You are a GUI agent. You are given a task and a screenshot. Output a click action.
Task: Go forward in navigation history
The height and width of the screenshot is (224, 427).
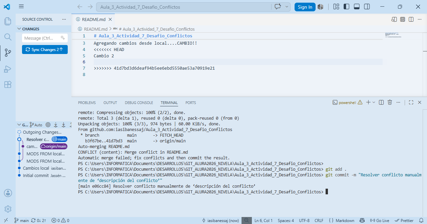(x=90, y=7)
